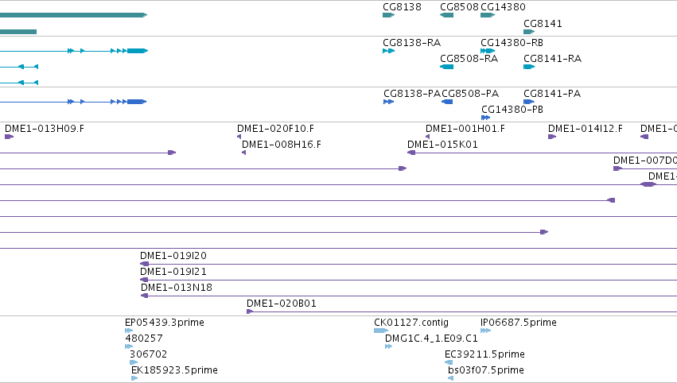This screenshot has height=383, width=677.
Task: Click the CG14380 gene label
Action: (x=503, y=7)
